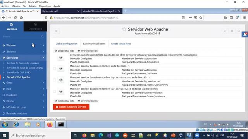The height and width of the screenshot is (139, 248).
Task: Open Zoom in the host taskbar
Action: 197,136
